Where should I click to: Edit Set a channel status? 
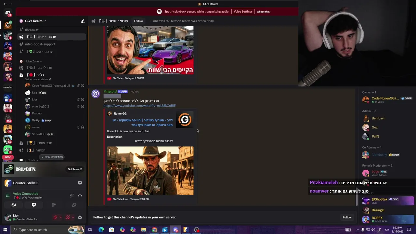(38, 79)
